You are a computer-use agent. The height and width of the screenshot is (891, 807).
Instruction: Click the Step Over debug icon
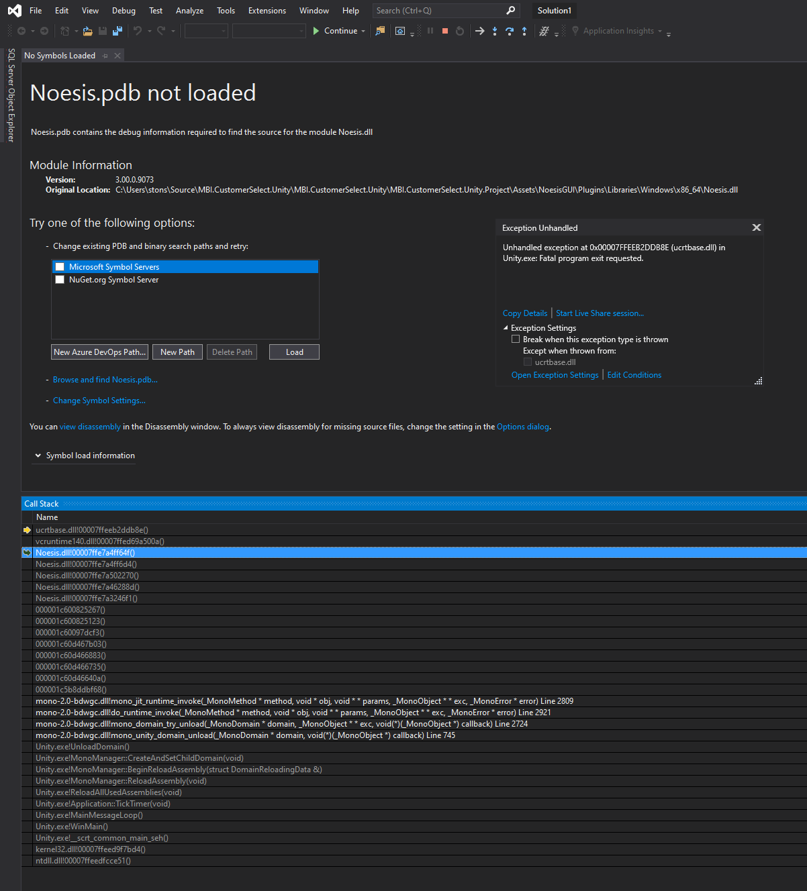click(x=510, y=31)
